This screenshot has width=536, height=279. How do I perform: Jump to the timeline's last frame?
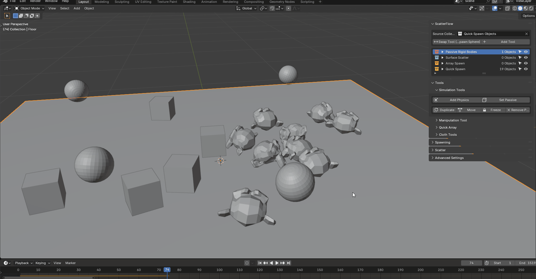coord(289,263)
